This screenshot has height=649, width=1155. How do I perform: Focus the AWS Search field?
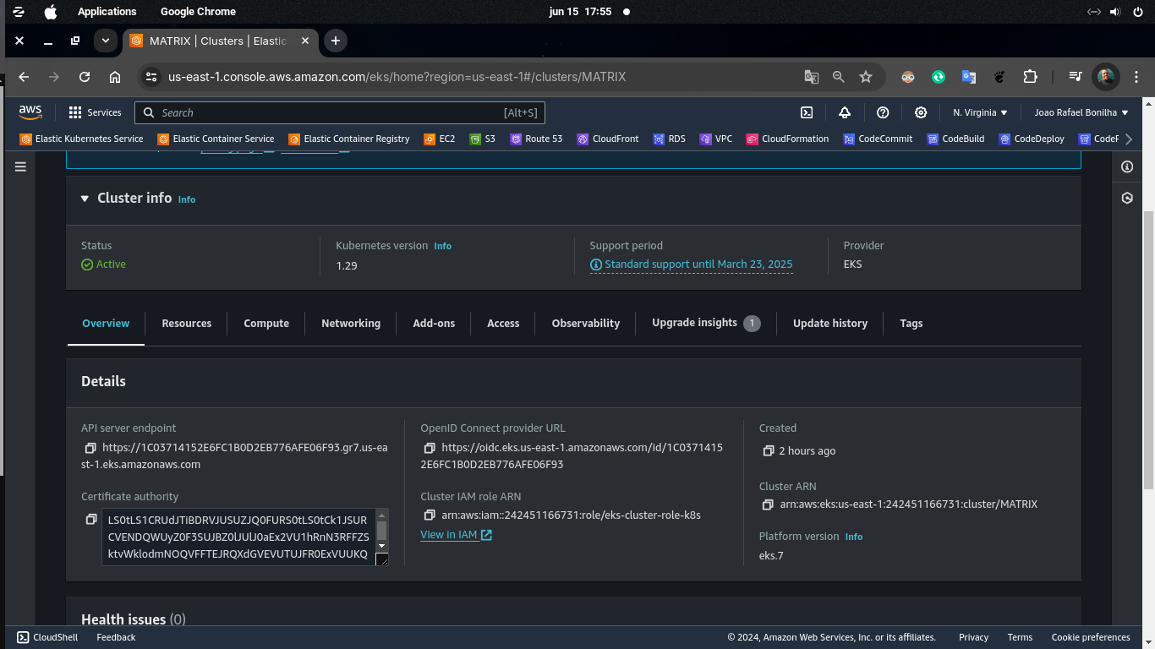click(341, 112)
